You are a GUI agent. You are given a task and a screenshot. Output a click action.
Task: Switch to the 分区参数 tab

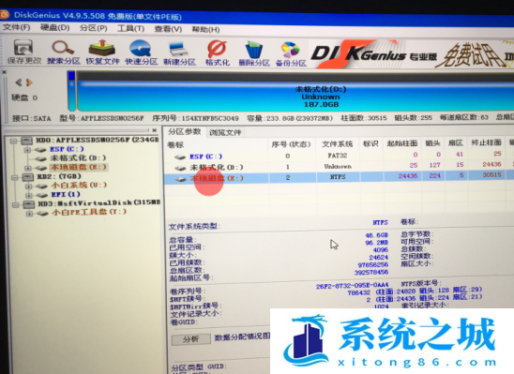(184, 131)
